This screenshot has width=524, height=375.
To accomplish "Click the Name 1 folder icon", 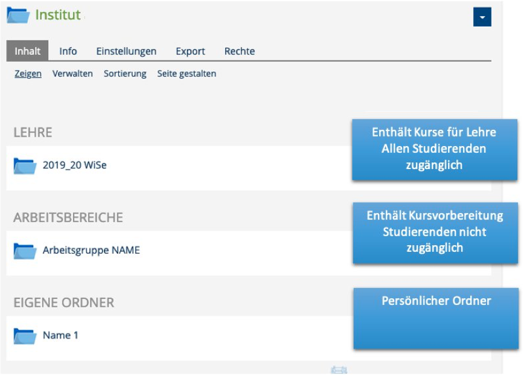I will click(25, 336).
